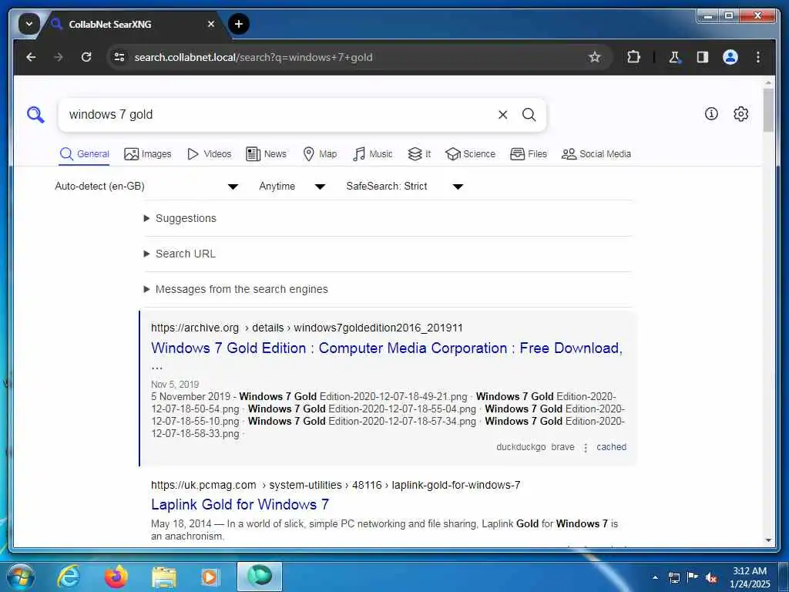Open the extensions puzzle icon

point(633,57)
